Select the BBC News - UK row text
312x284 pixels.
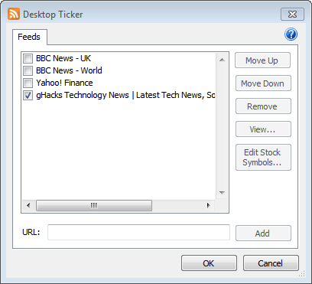pyautogui.click(x=63, y=58)
